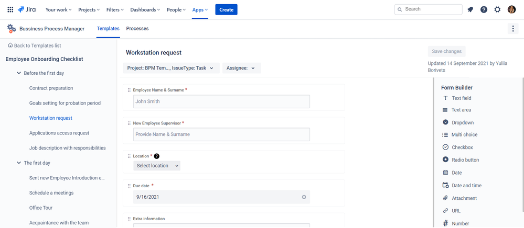Image resolution: width=524 pixels, height=228 pixels.
Task: Open the Projects dropdown menu
Action: point(89,9)
